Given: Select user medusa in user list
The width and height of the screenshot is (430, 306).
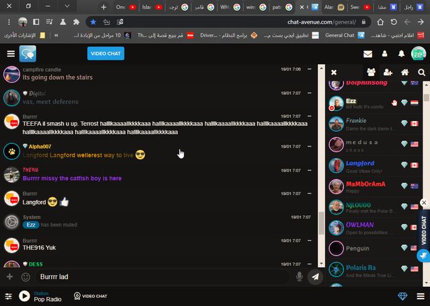Looking at the screenshot, I should click(x=374, y=145).
